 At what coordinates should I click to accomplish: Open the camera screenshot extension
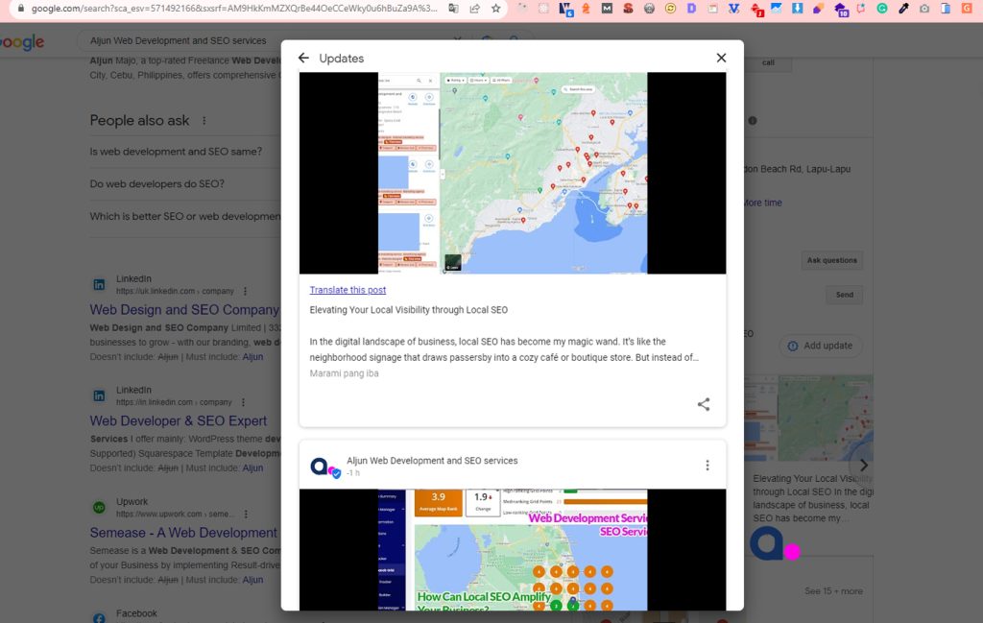pyautogui.click(x=924, y=9)
